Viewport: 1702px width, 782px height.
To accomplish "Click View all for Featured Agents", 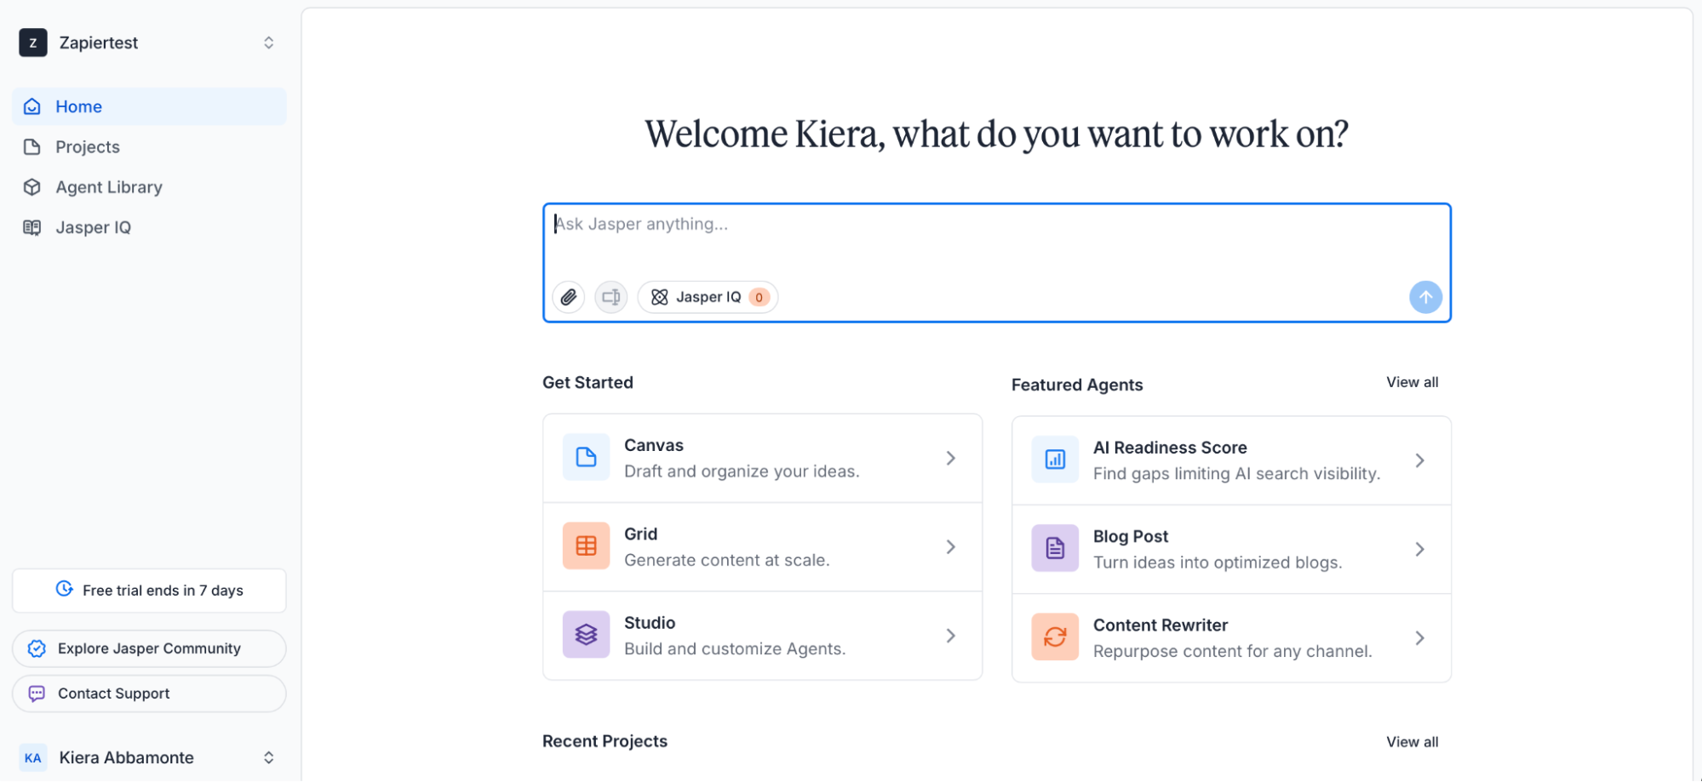I will coord(1412,382).
